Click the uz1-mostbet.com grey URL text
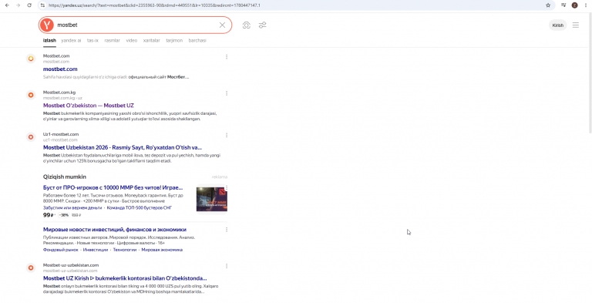592x303 pixels. coord(60,140)
